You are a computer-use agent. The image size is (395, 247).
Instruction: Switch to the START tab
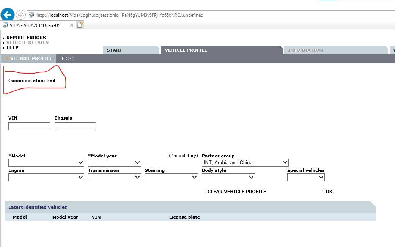click(x=115, y=50)
